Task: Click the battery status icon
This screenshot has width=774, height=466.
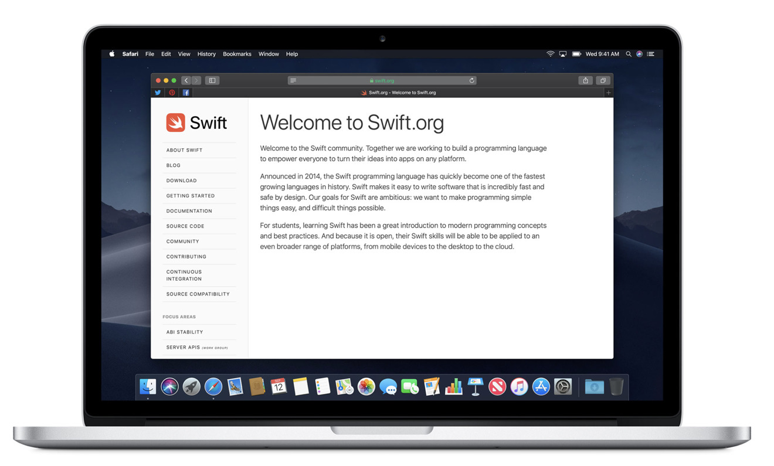Action: pos(576,54)
